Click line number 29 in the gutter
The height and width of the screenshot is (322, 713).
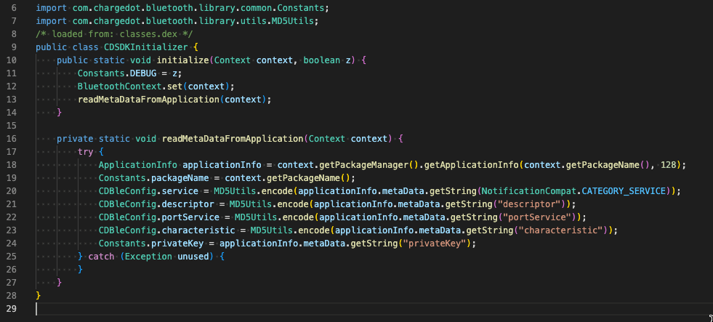click(12, 309)
